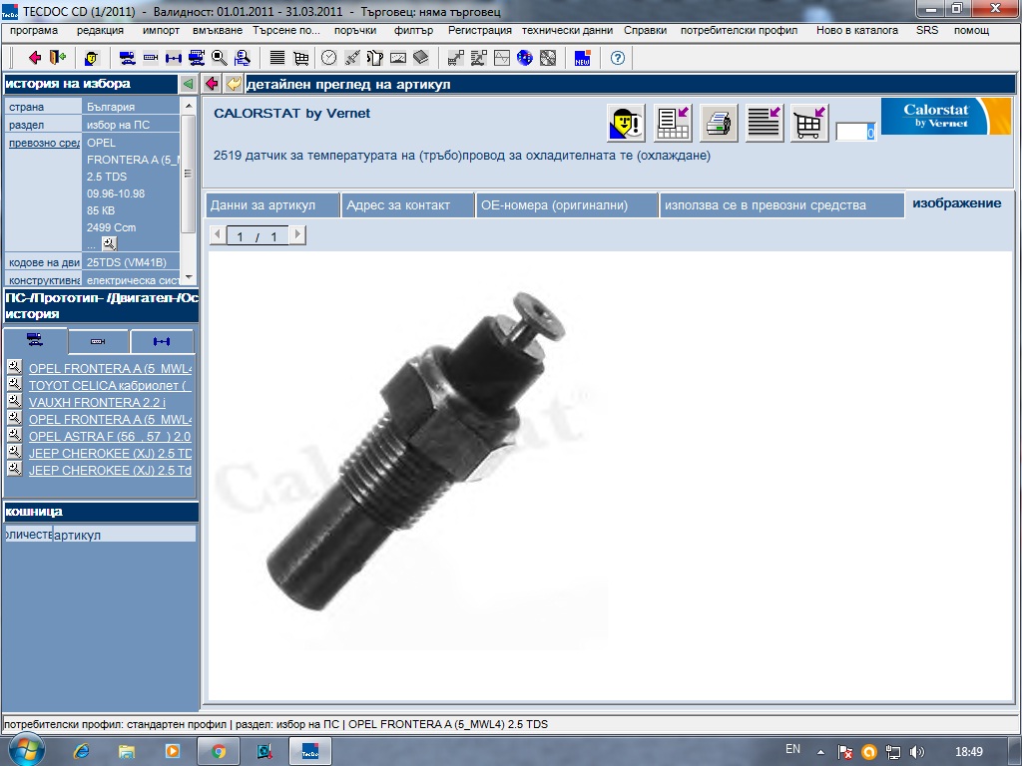This screenshot has width=1022, height=766.
Task: Open Internet Explorer from the taskbar
Action: (82, 752)
